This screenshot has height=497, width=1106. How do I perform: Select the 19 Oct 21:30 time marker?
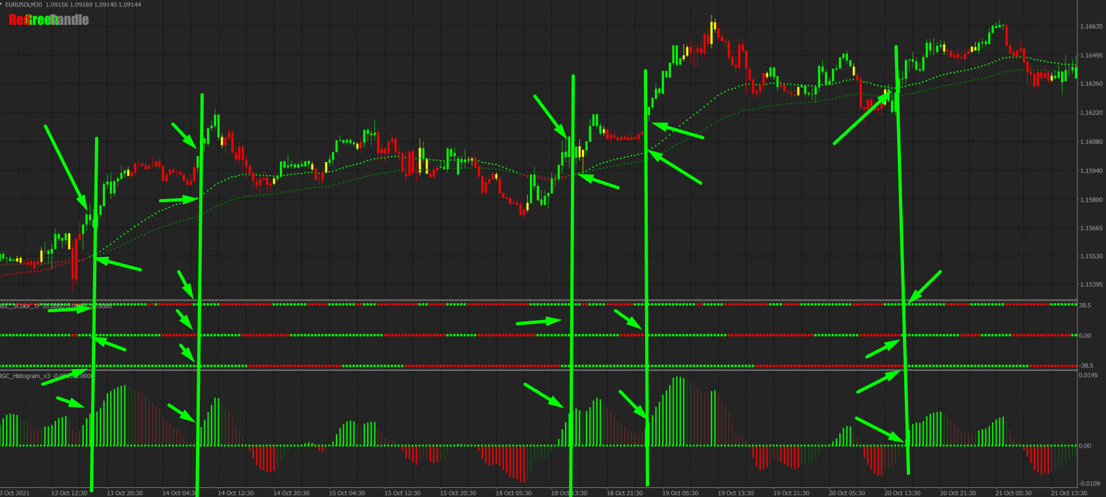tap(792, 493)
